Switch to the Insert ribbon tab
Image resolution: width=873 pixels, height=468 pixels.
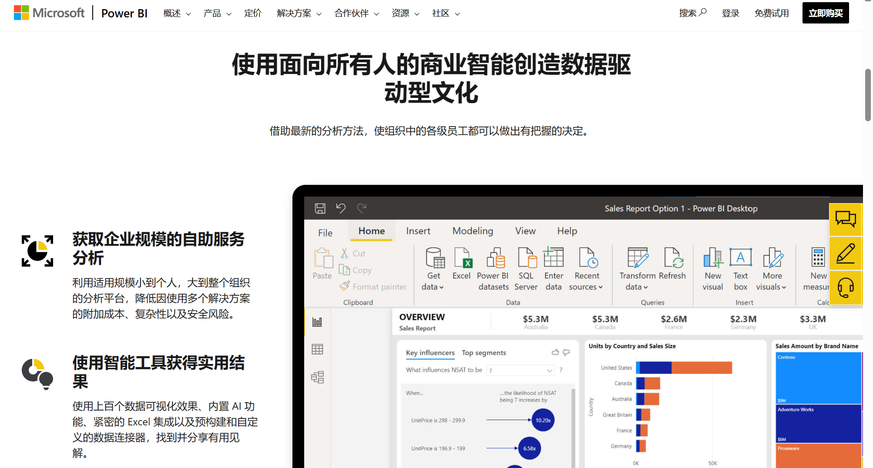pyautogui.click(x=418, y=231)
